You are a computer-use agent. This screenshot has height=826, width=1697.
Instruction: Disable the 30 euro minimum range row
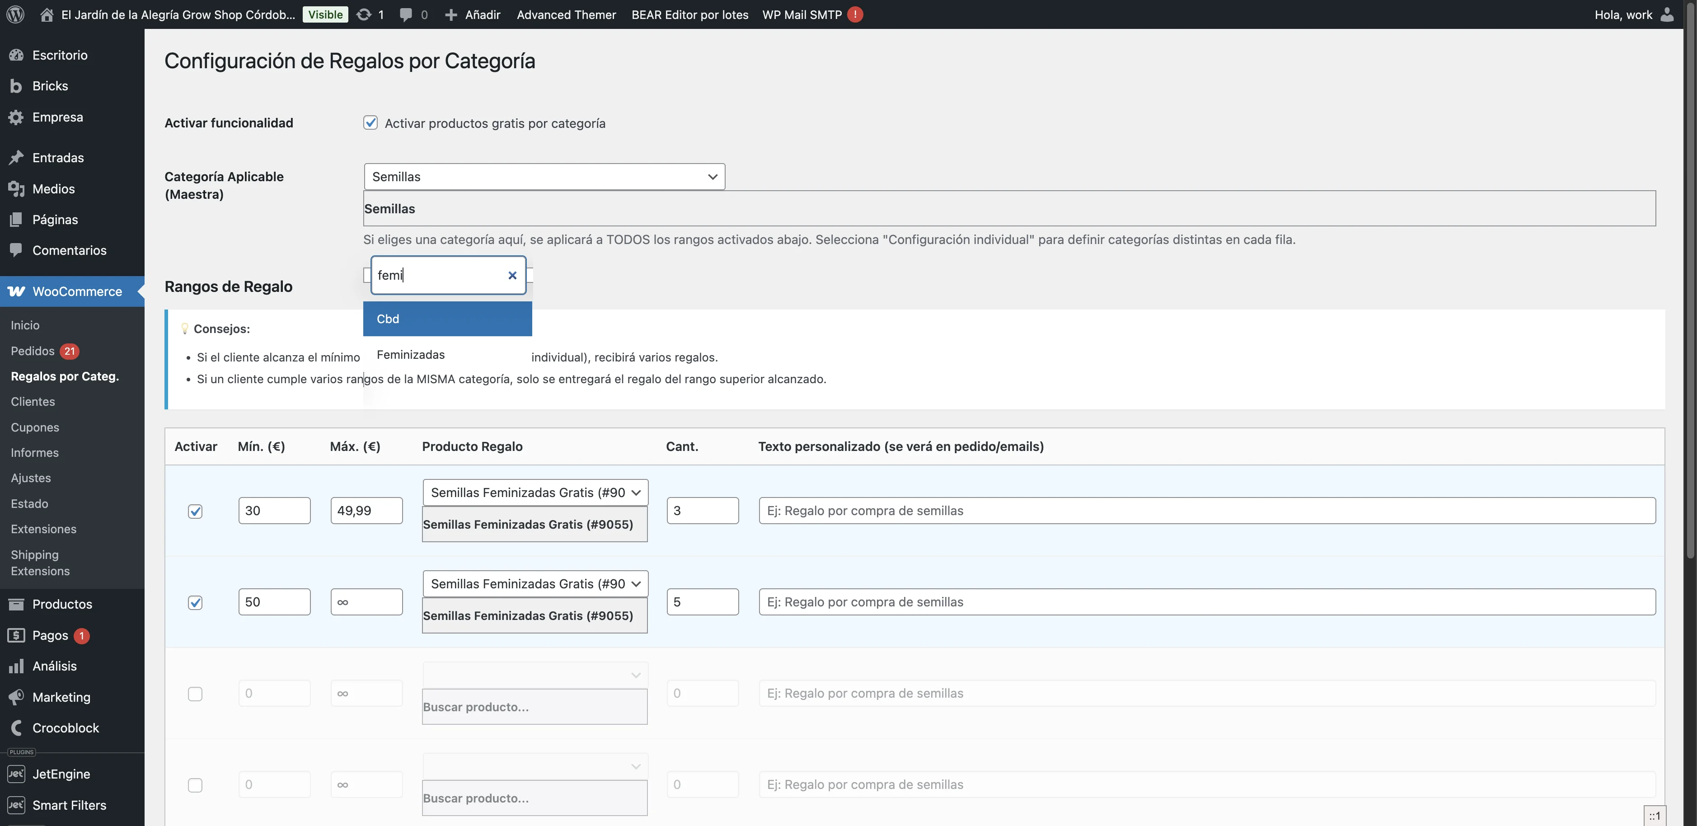195,512
